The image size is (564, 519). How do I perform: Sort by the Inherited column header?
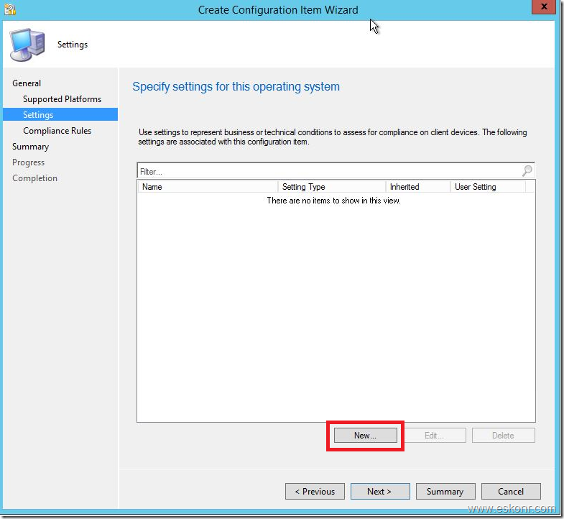(418, 187)
